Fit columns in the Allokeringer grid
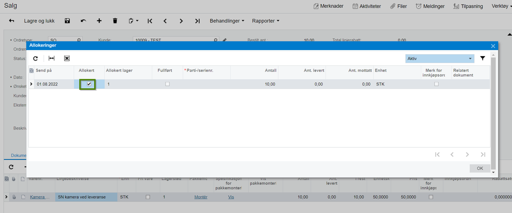This screenshot has height=213, width=512. pos(51,58)
